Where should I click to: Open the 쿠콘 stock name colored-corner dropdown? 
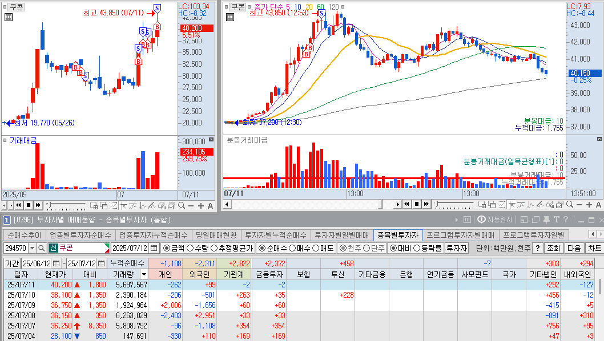107,248
